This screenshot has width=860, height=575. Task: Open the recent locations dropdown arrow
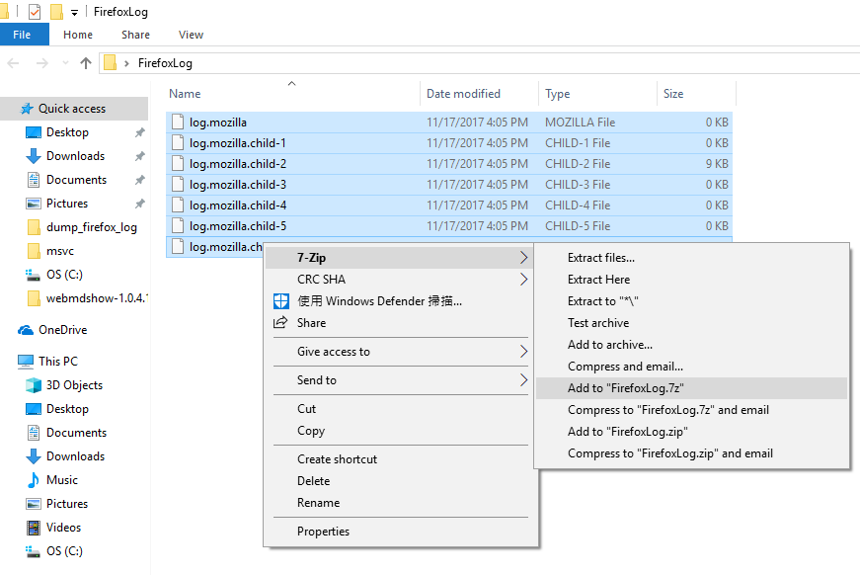coord(65,63)
